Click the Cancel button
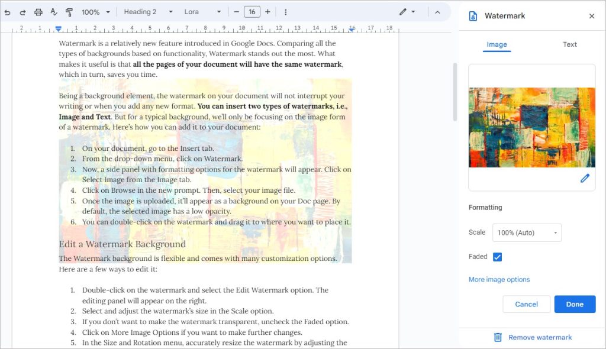Image resolution: width=606 pixels, height=349 pixels. [526, 304]
